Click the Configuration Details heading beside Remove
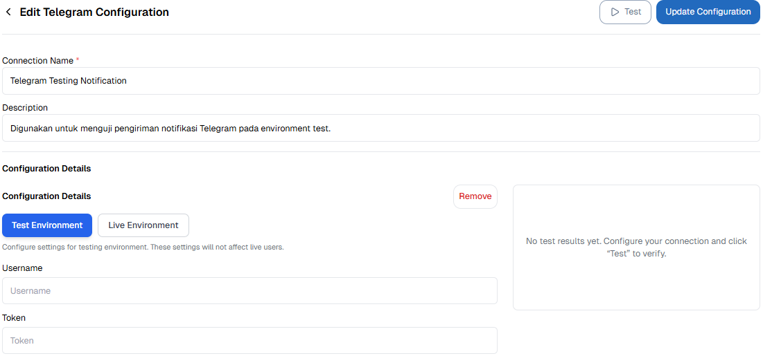This screenshot has width=763, height=356. point(46,196)
